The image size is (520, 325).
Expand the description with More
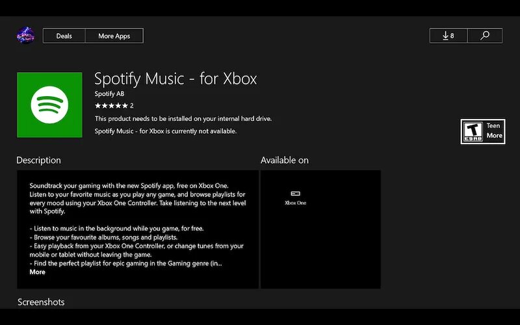38,272
